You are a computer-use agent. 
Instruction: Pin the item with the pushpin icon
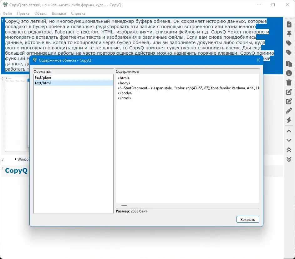coord(289,34)
